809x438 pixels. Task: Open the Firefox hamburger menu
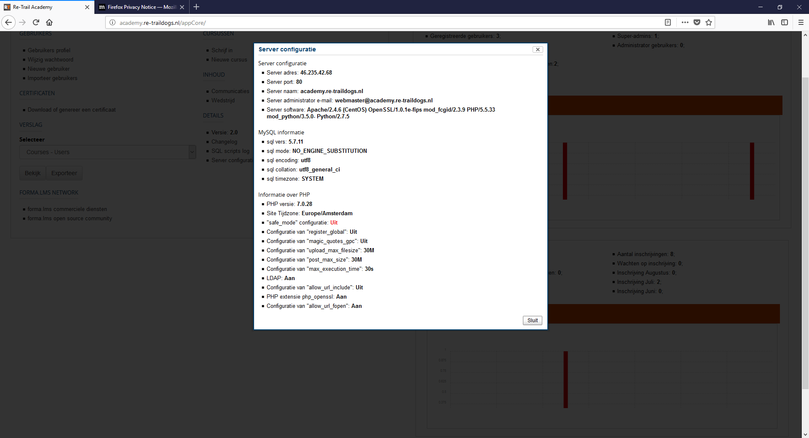[x=801, y=22]
